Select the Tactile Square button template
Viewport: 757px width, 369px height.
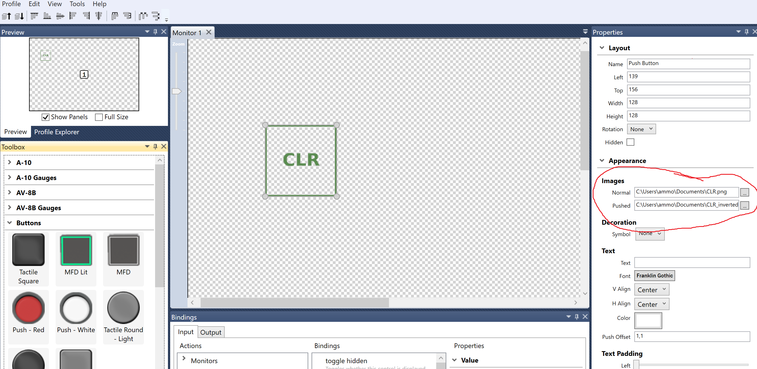pyautogui.click(x=29, y=259)
